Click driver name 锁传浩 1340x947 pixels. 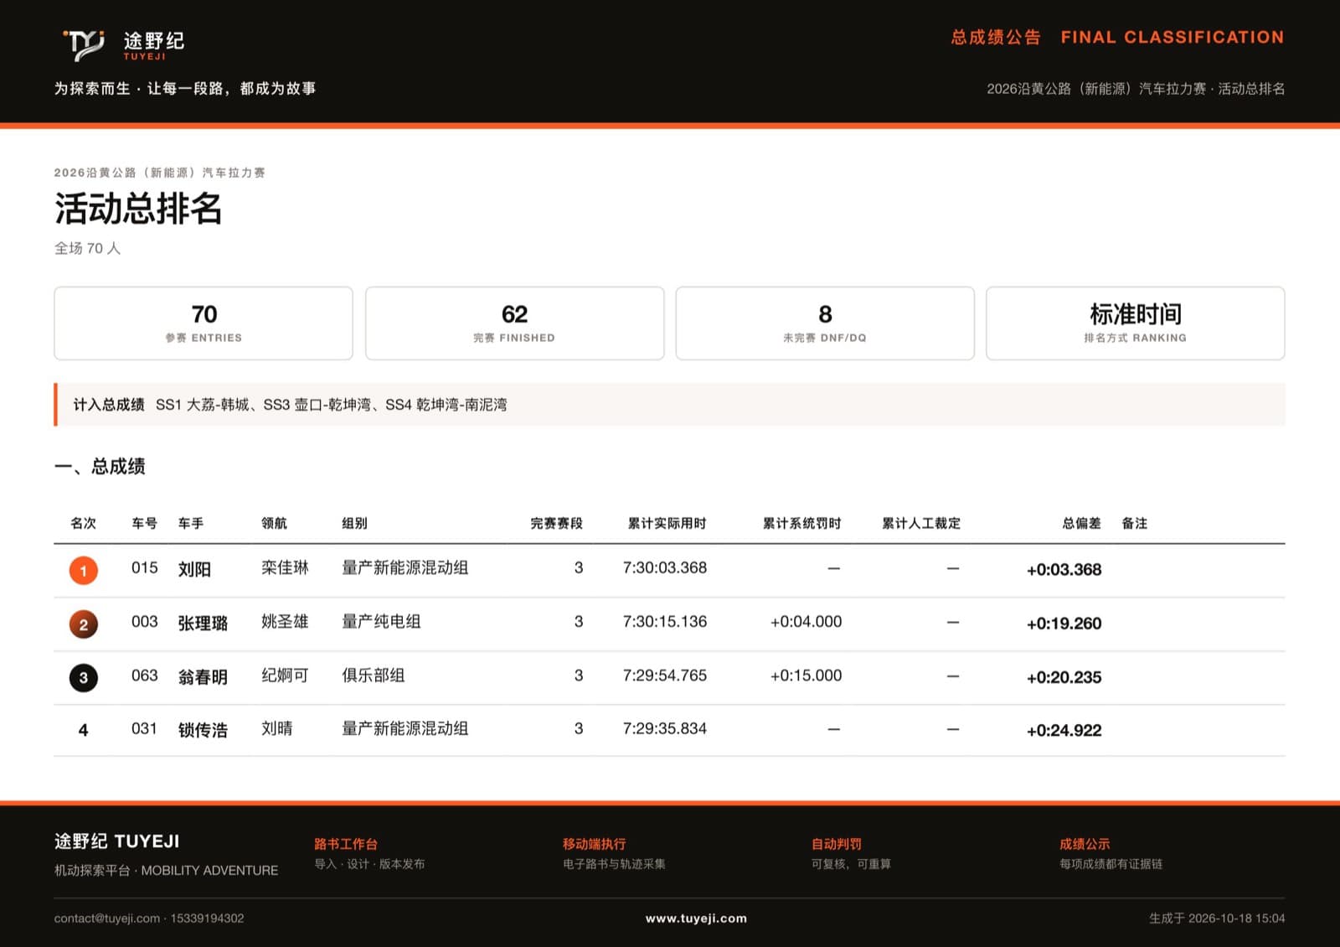pos(203,730)
